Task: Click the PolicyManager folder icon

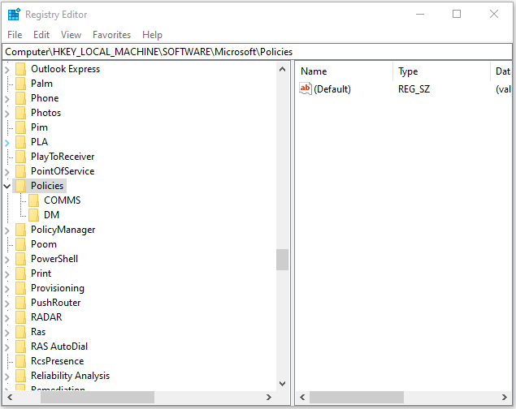Action: coord(21,230)
